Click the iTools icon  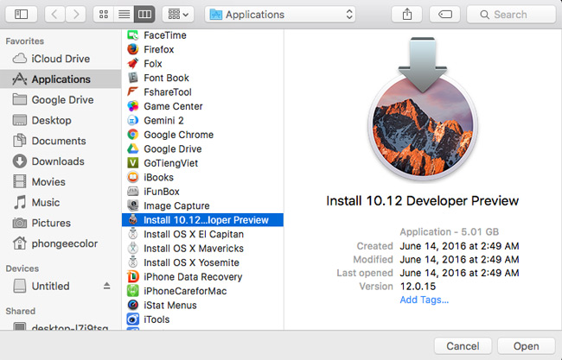(x=133, y=319)
